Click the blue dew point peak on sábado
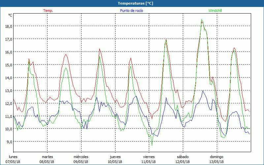Image resolution: width=264 pixels, height=165 pixels. [203, 90]
